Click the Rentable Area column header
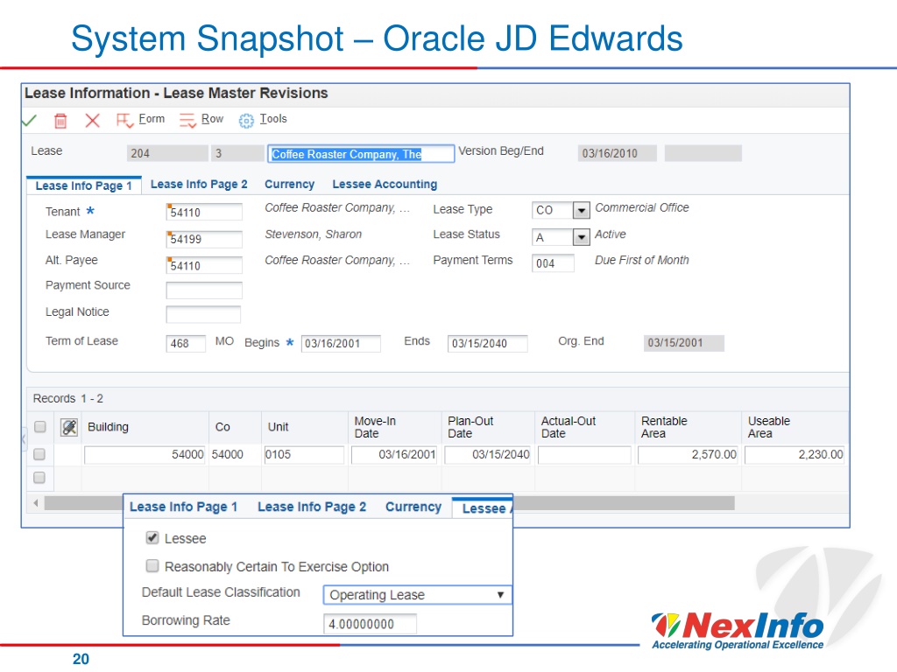 (688, 427)
